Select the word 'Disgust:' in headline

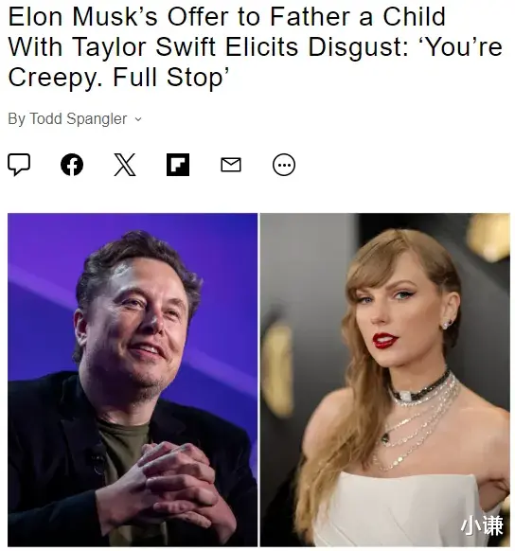(x=358, y=46)
